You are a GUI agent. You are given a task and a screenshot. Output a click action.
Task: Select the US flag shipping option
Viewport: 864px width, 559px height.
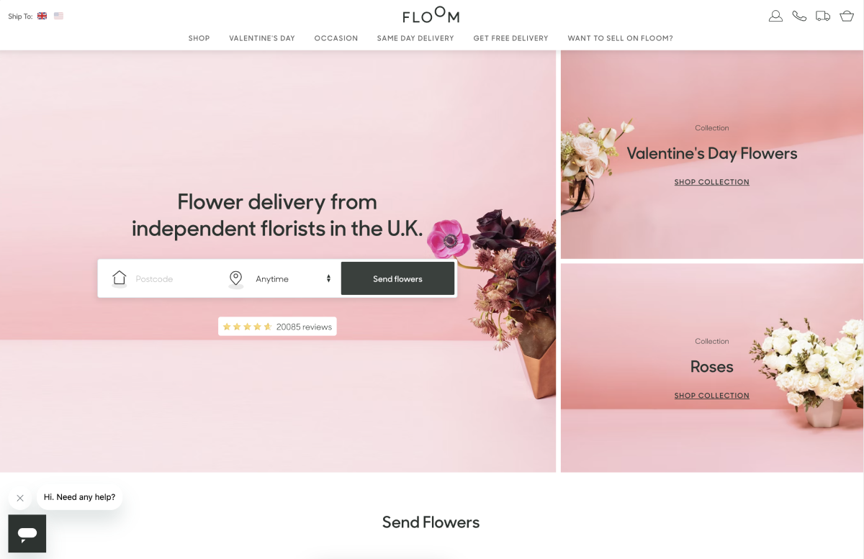click(x=58, y=16)
